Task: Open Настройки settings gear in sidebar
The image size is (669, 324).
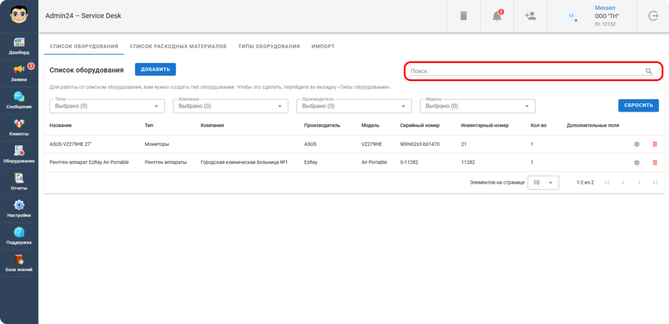Action: click(19, 208)
